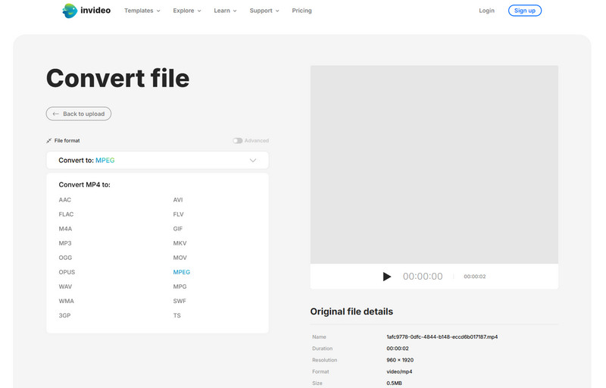Click the video preview area

[434, 164]
